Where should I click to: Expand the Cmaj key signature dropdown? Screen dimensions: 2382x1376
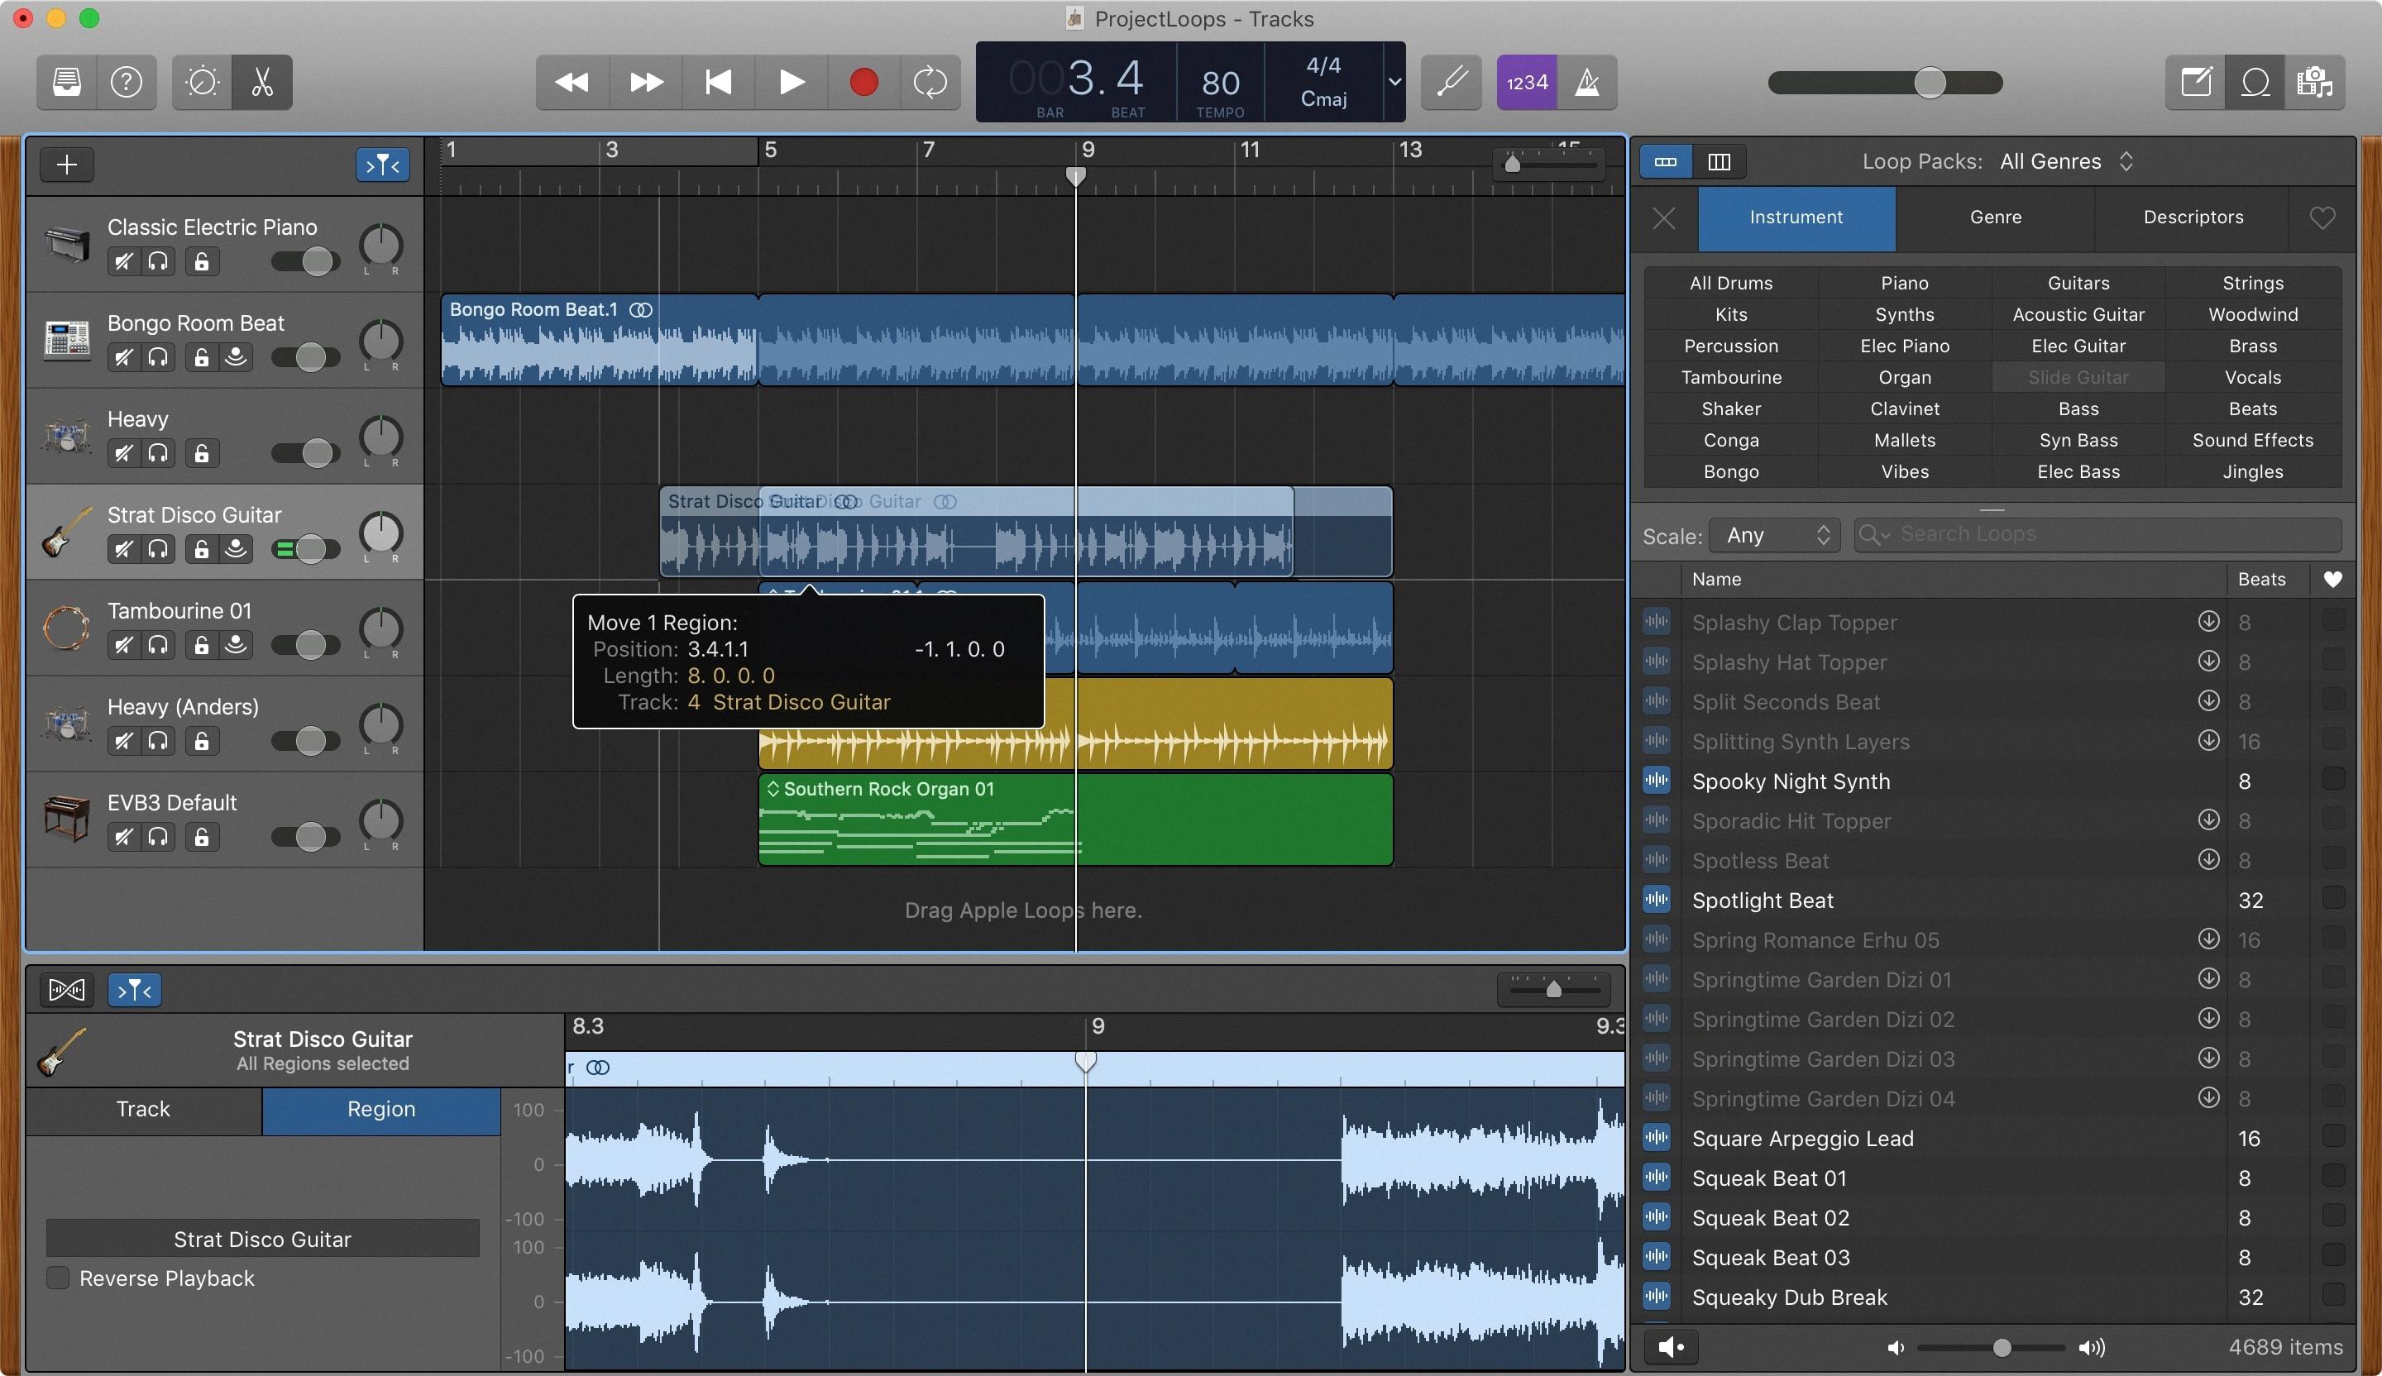[x=1395, y=82]
